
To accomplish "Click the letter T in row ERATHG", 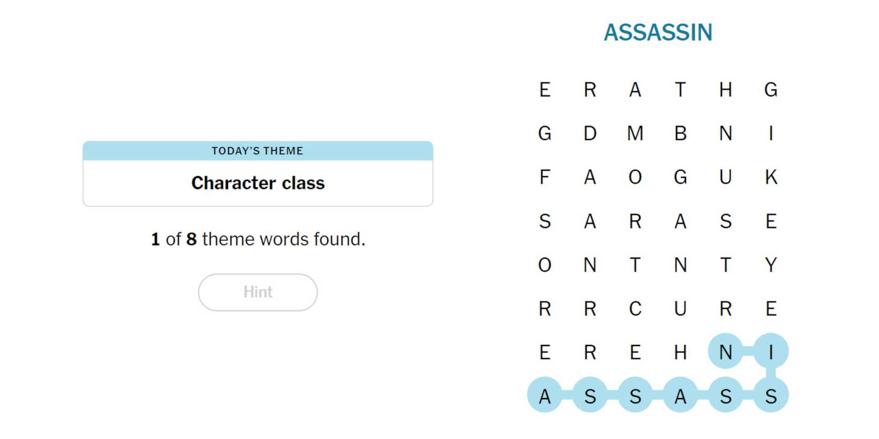I will (680, 90).
